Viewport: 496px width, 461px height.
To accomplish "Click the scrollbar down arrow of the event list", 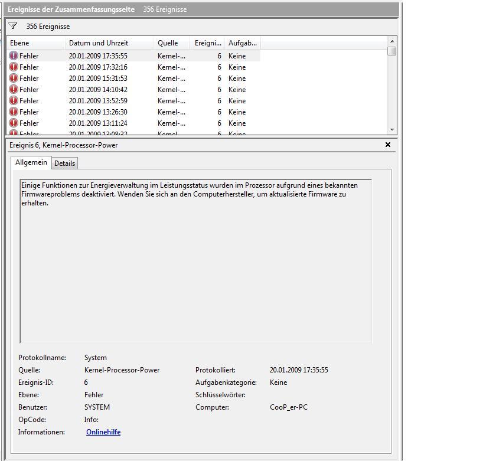I will [391, 131].
